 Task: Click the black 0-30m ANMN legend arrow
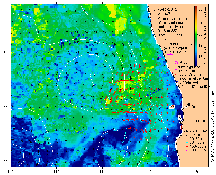187,135
